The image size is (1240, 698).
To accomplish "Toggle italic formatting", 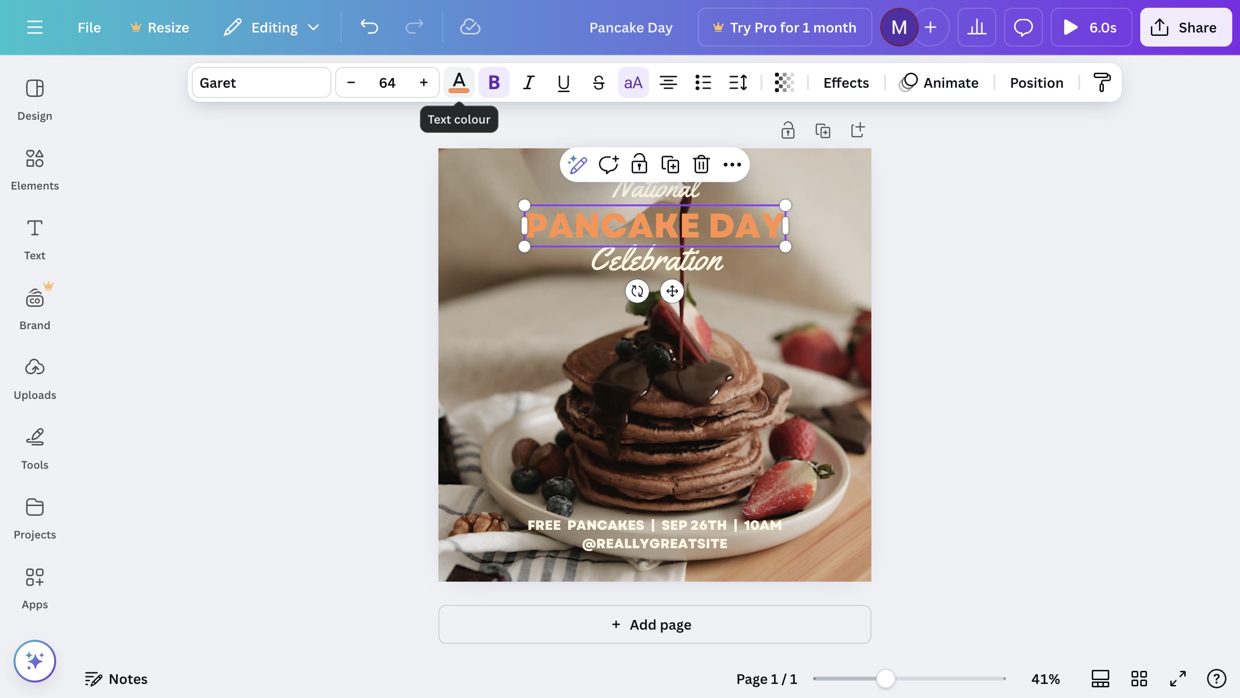I will 528,83.
